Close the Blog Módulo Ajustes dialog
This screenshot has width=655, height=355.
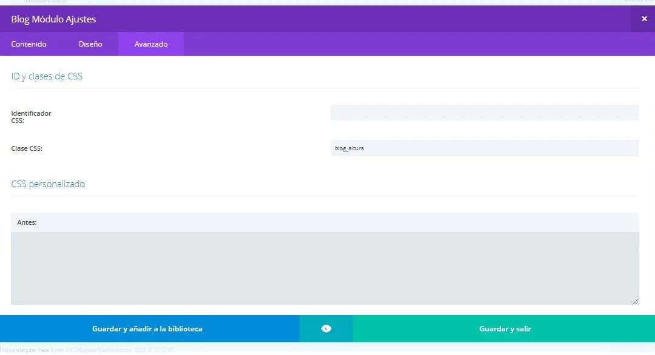click(x=644, y=19)
